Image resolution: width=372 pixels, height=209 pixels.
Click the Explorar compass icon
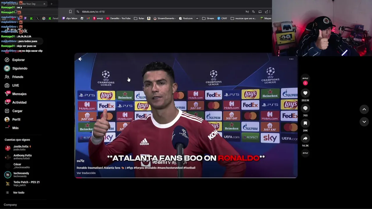tap(7, 60)
